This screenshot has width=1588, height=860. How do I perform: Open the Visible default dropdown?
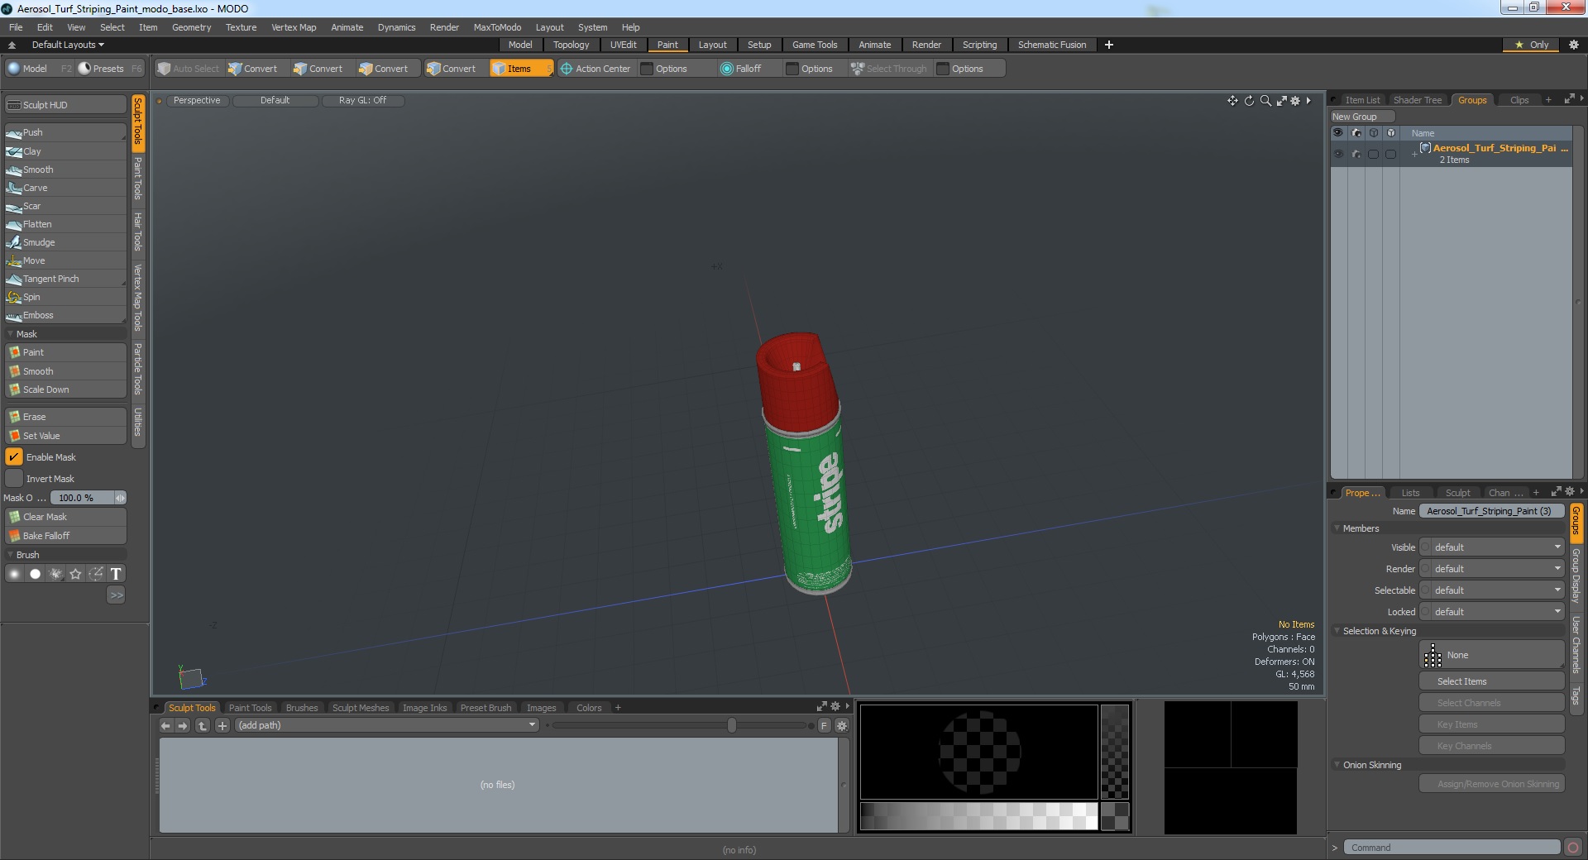(1492, 547)
